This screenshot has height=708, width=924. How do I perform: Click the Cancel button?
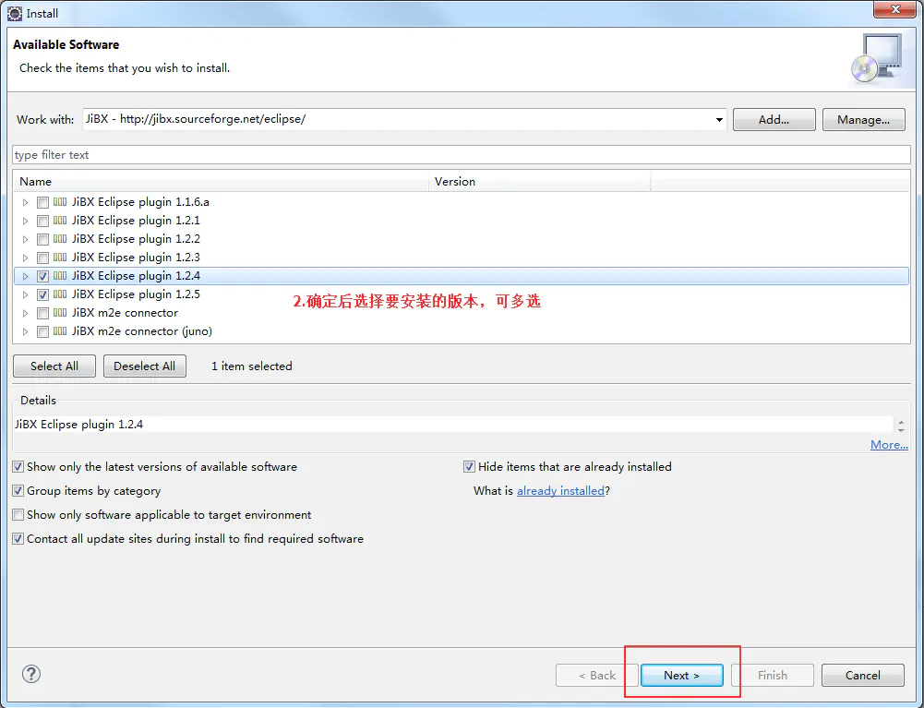[x=863, y=675]
